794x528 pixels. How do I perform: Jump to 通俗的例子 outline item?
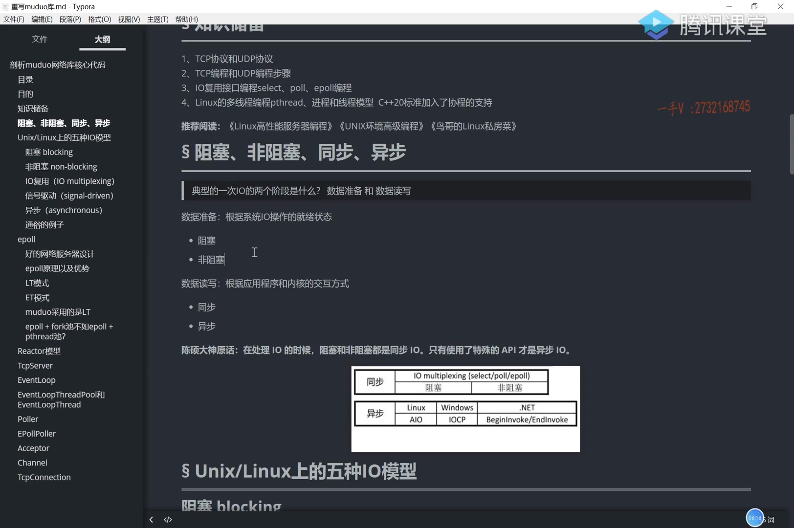tap(44, 225)
